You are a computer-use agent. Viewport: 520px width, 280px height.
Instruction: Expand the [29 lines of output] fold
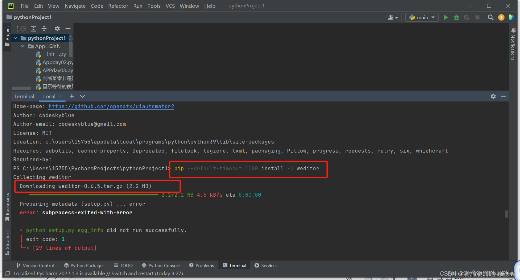pyautogui.click(x=64, y=248)
